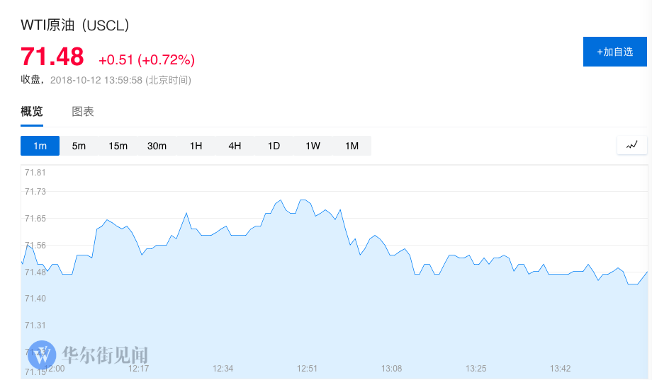Click the 71.48 current price
The height and width of the screenshot is (380, 652).
click(52, 56)
